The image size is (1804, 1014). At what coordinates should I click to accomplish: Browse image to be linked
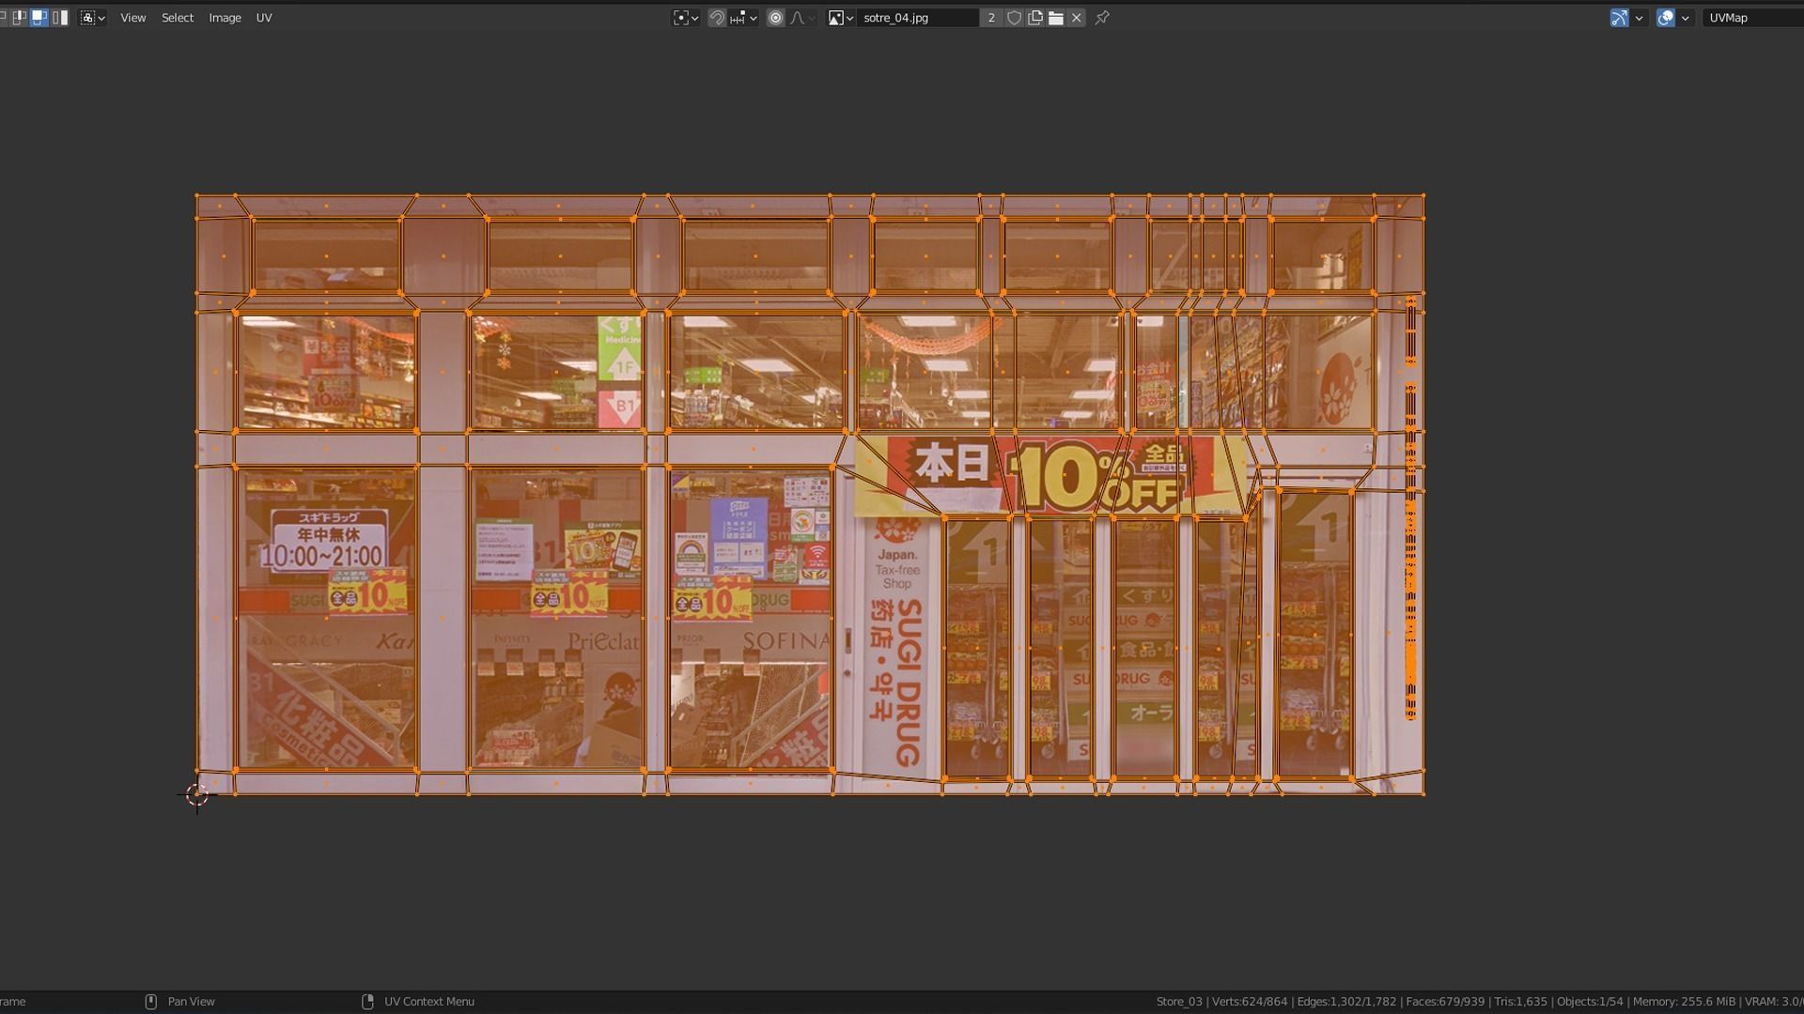point(840,18)
